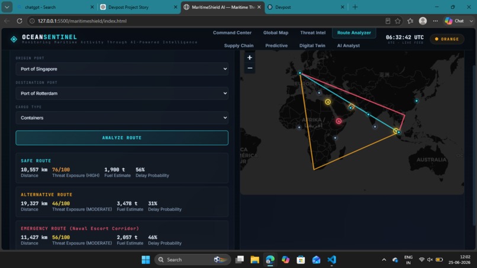Go to the Supply Chain tab
Image resolution: width=477 pixels, height=268 pixels.
click(239, 46)
